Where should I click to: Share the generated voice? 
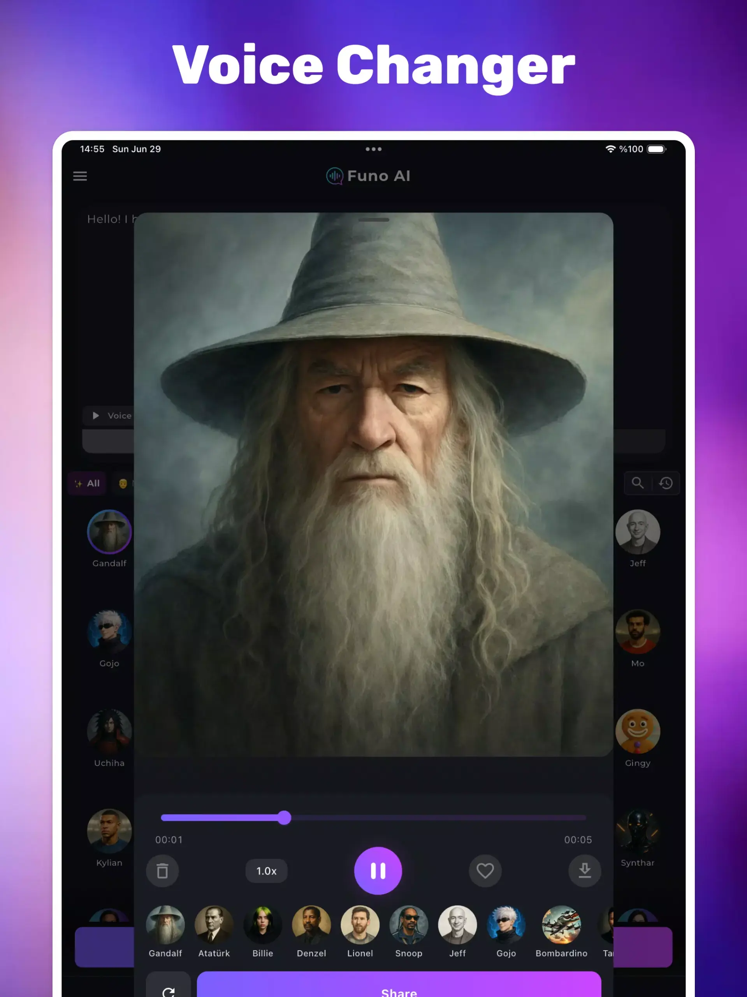[x=399, y=985]
